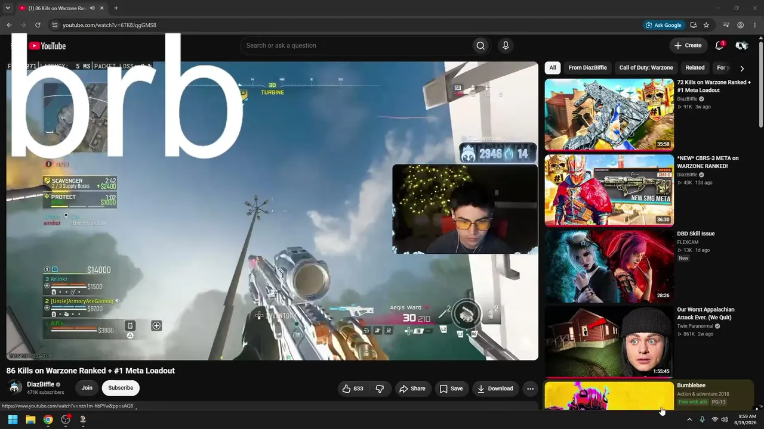This screenshot has height=429, width=764.
Task: Click the video title 86 Kills on Warzone Ranked
Action: 91,371
